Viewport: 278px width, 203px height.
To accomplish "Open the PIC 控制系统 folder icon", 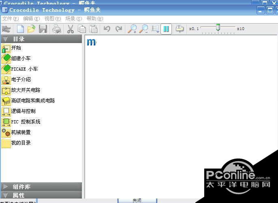I will pos(6,122).
